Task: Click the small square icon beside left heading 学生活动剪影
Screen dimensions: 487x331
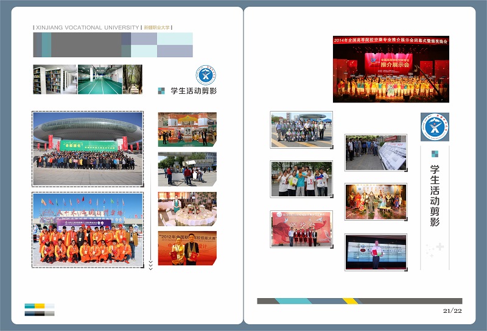Action: tap(161, 91)
